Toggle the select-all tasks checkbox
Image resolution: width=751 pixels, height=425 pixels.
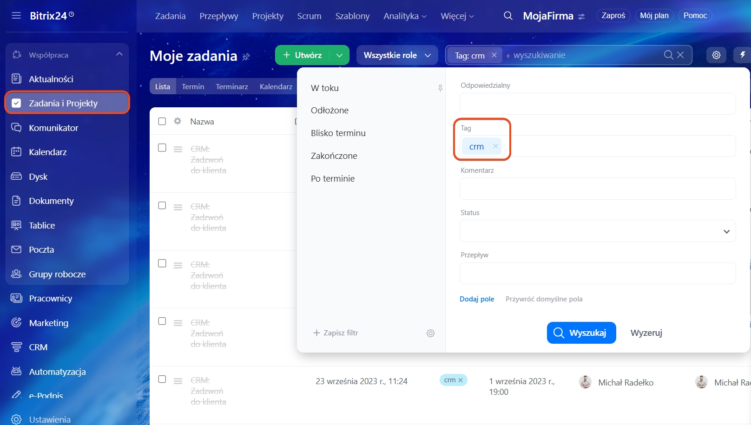coord(162,121)
